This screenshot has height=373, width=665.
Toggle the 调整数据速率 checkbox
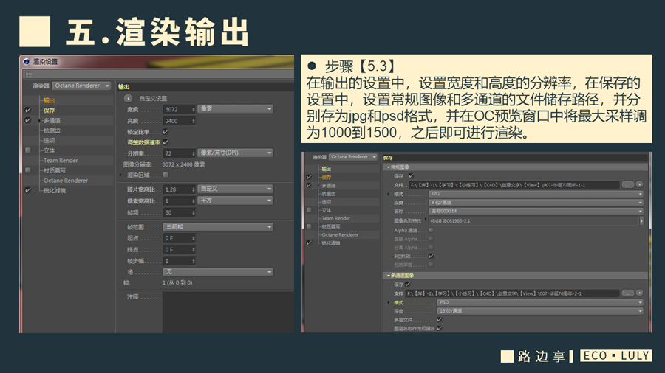(x=166, y=142)
